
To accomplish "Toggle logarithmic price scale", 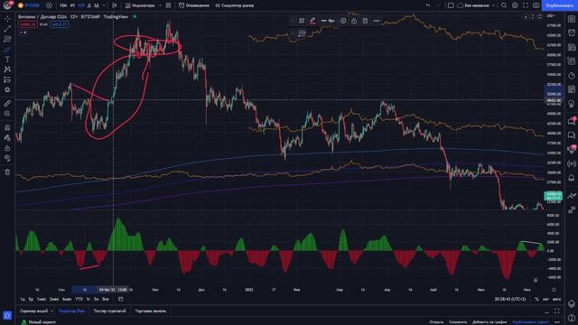I will (x=545, y=299).
